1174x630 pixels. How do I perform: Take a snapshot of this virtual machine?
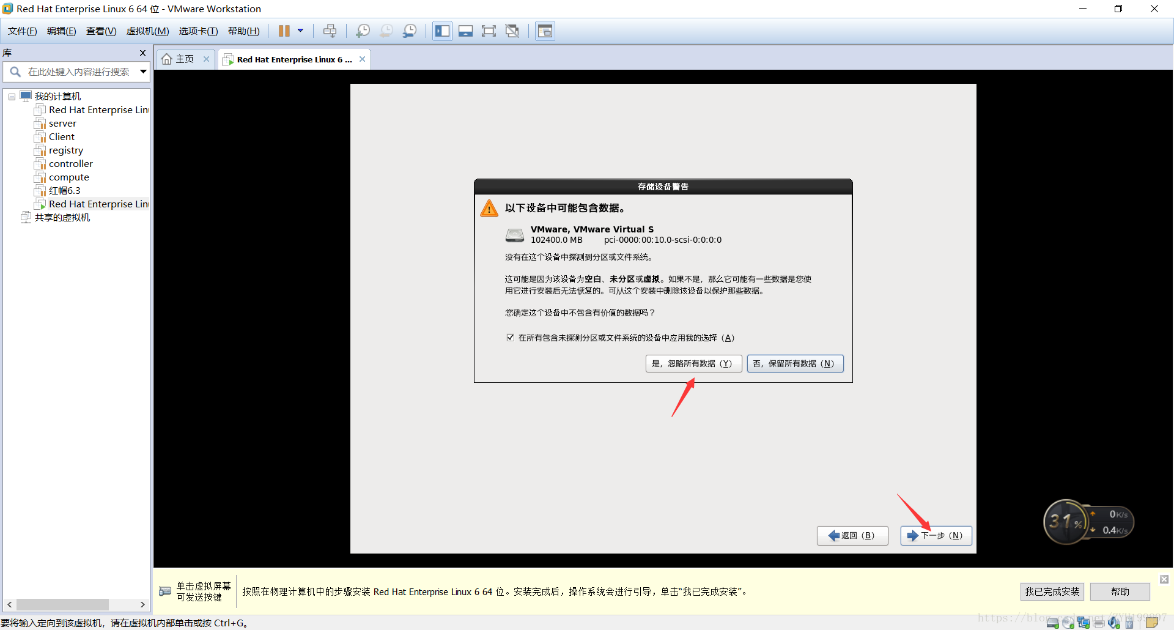click(363, 31)
